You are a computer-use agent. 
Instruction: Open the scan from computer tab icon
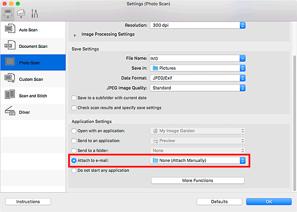coord(8,14)
